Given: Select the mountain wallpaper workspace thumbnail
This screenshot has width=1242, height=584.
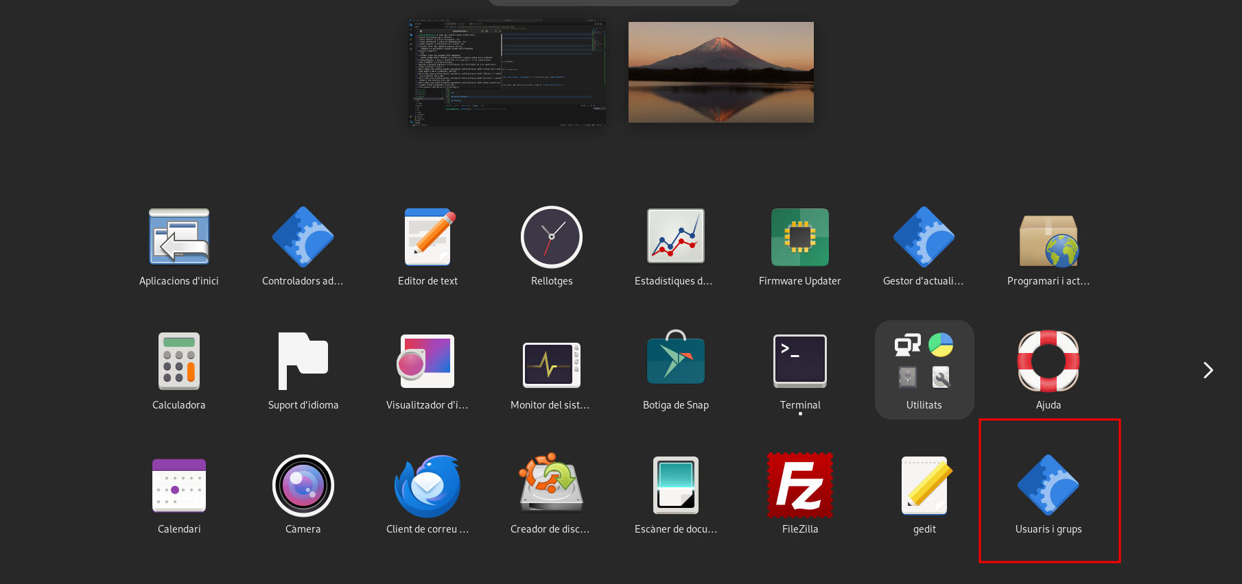Looking at the screenshot, I should [720, 72].
